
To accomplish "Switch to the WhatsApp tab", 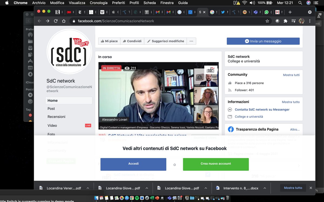I will (x=268, y=12).
